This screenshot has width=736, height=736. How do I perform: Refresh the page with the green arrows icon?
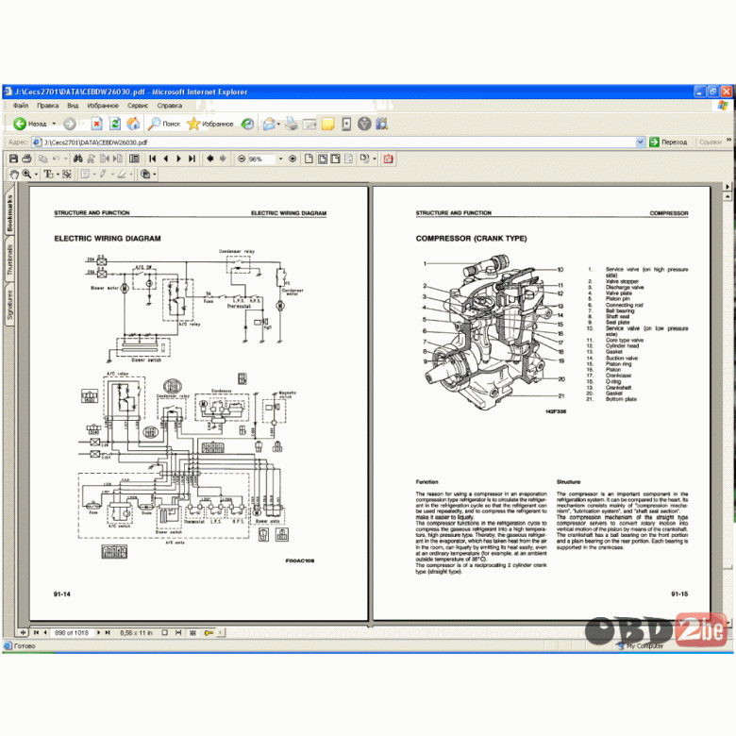[x=115, y=124]
